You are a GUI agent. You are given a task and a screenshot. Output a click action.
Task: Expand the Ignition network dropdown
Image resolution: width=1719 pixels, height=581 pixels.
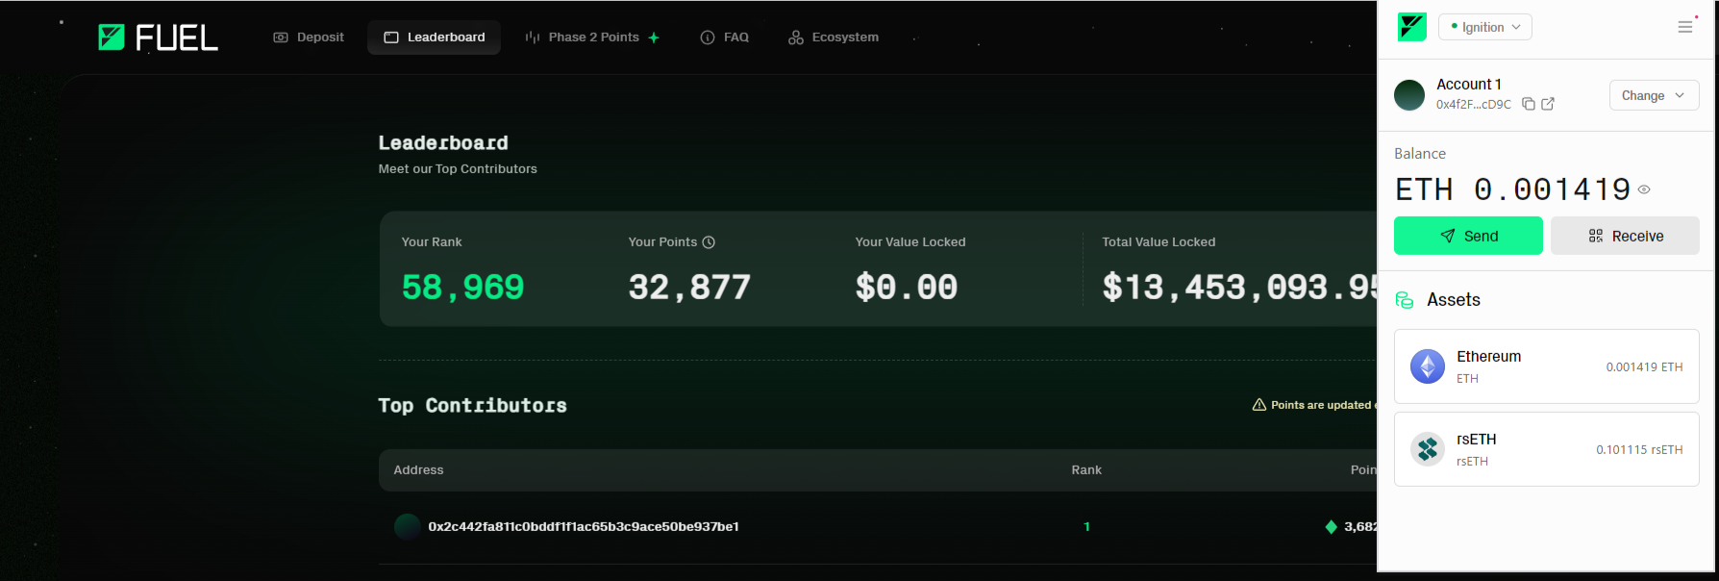click(x=1485, y=27)
